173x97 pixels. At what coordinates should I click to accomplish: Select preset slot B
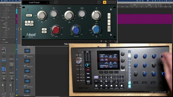[108, 2]
